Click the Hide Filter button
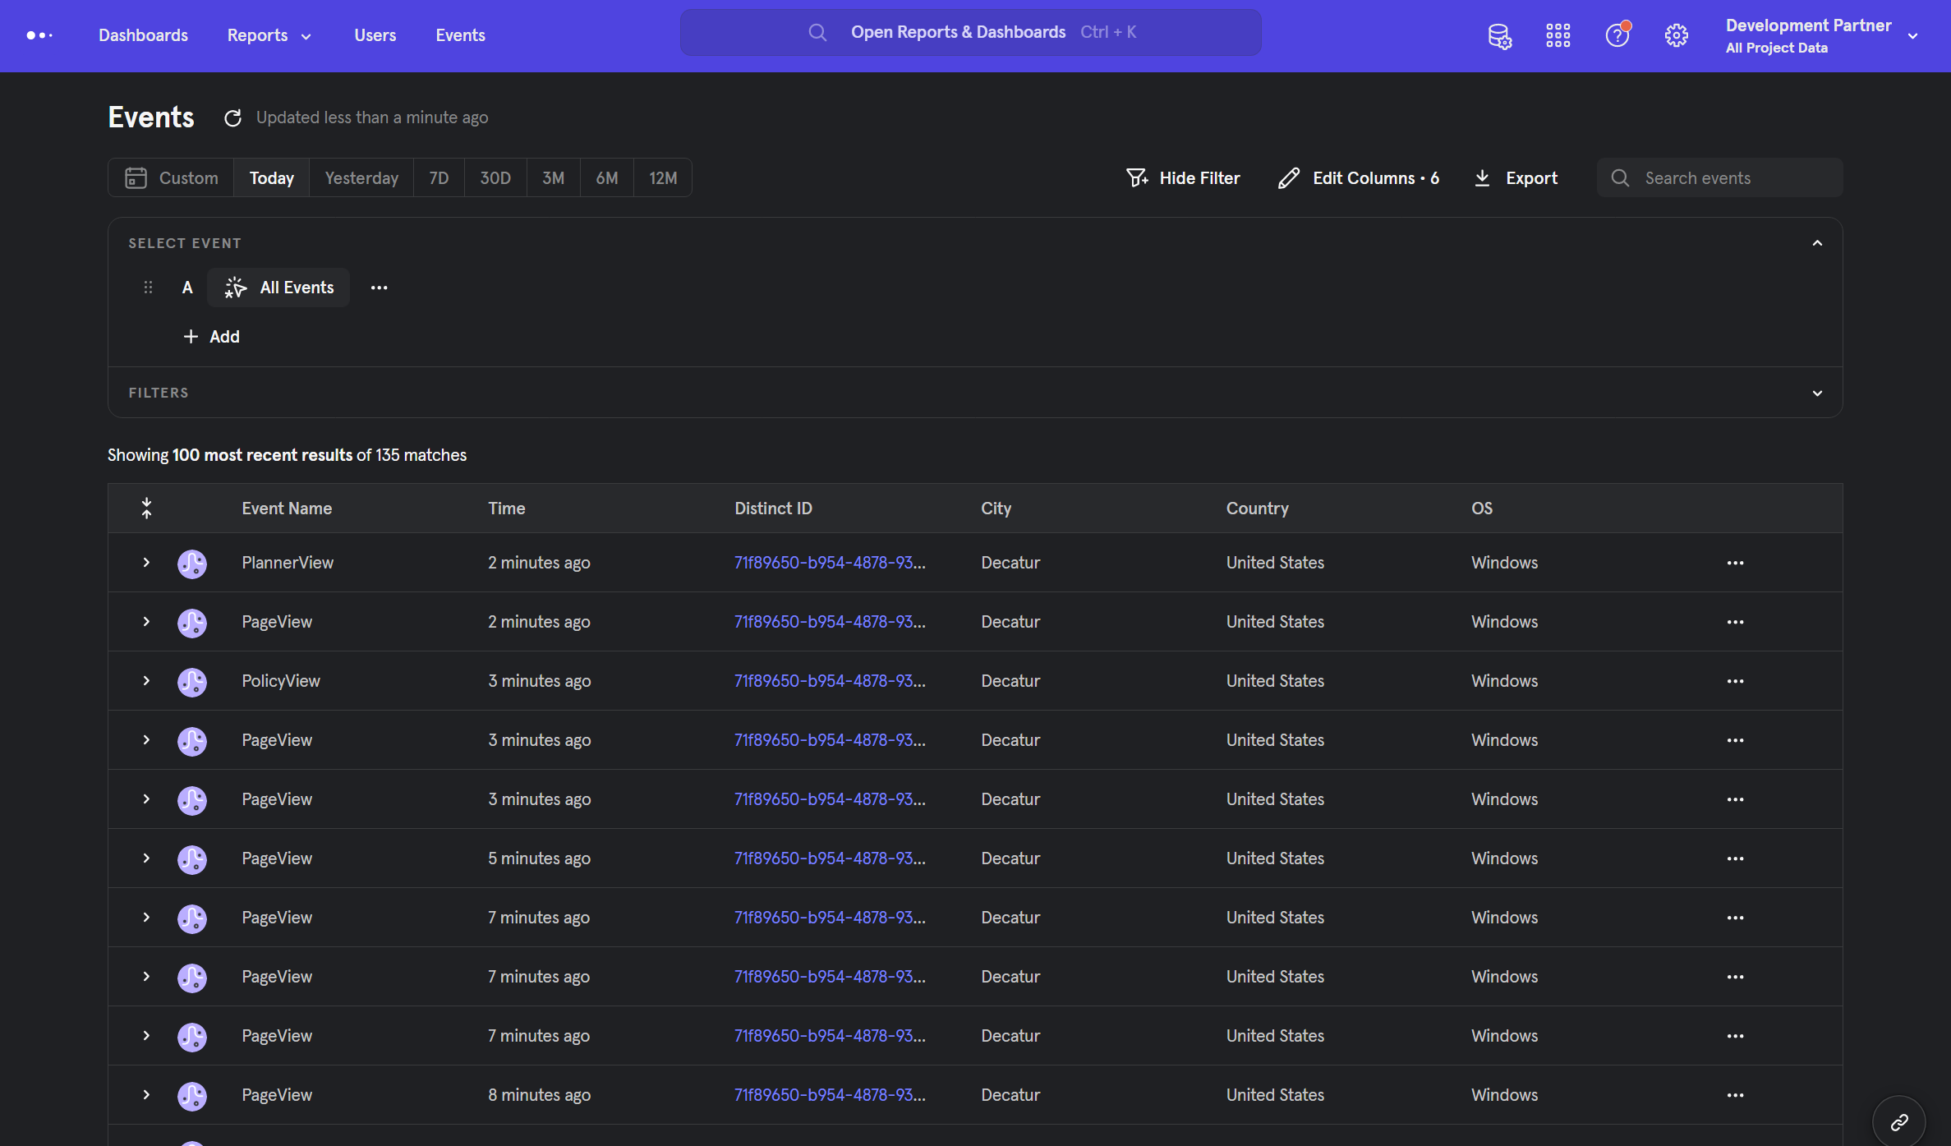Viewport: 1951px width, 1146px height. tap(1183, 178)
